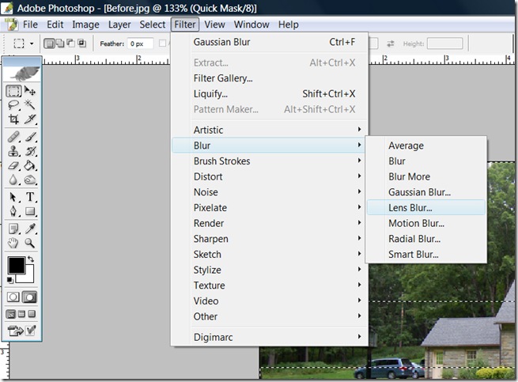Choose Full Screen Mode

coord(32,314)
